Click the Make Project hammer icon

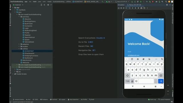coord(102,2)
